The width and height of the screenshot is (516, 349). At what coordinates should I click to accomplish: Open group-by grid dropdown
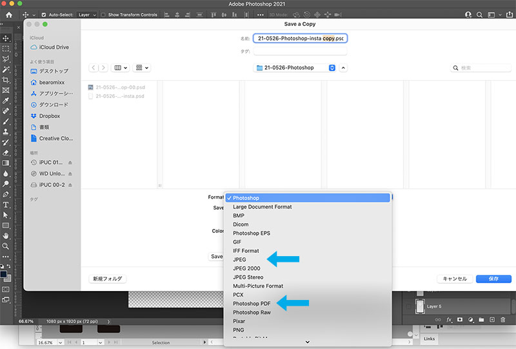pyautogui.click(x=142, y=68)
